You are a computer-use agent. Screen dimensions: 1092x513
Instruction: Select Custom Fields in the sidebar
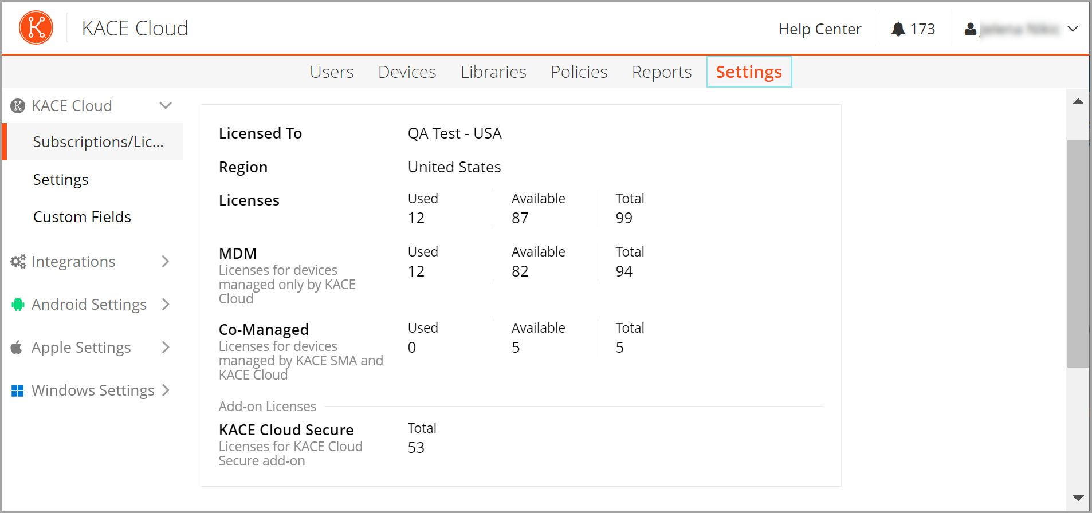[82, 217]
